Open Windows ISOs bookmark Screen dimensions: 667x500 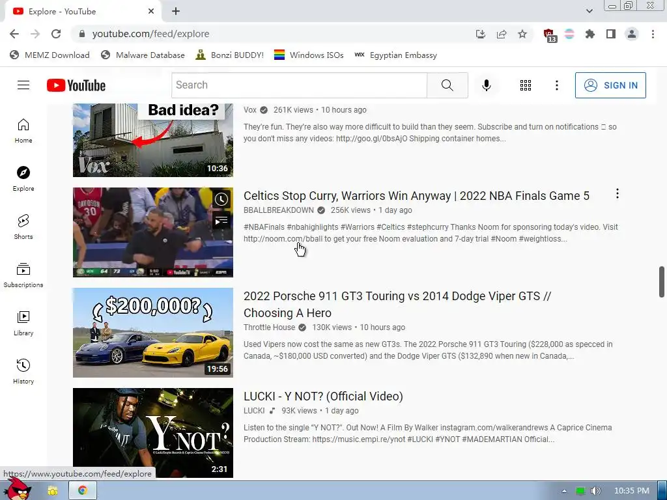point(309,55)
